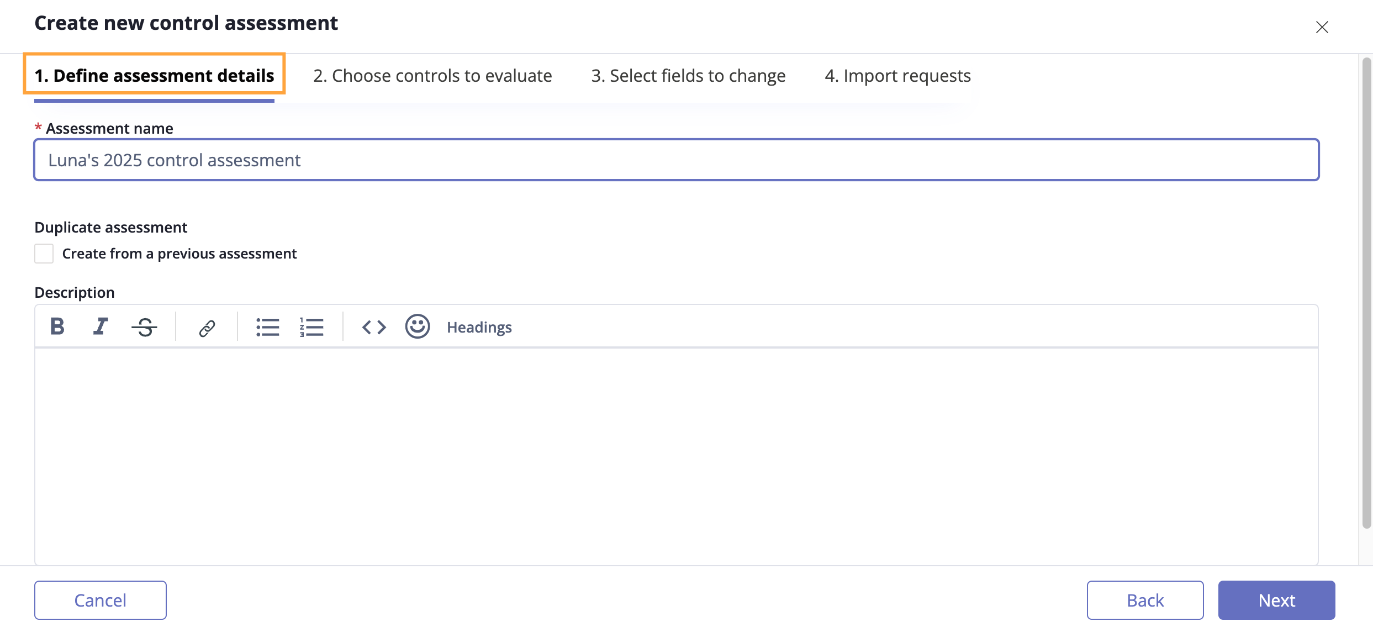Close the Create new control assessment dialog
The height and width of the screenshot is (632, 1373).
click(1322, 27)
